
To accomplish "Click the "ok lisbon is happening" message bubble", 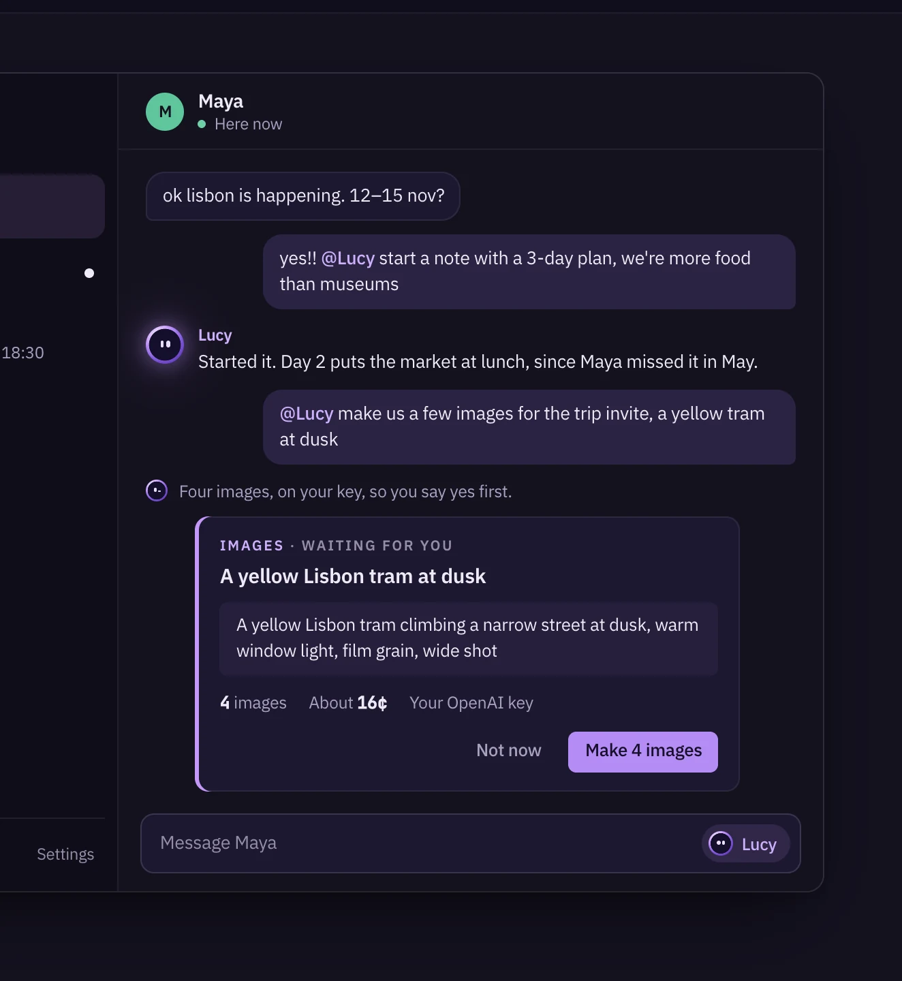I will 303,196.
